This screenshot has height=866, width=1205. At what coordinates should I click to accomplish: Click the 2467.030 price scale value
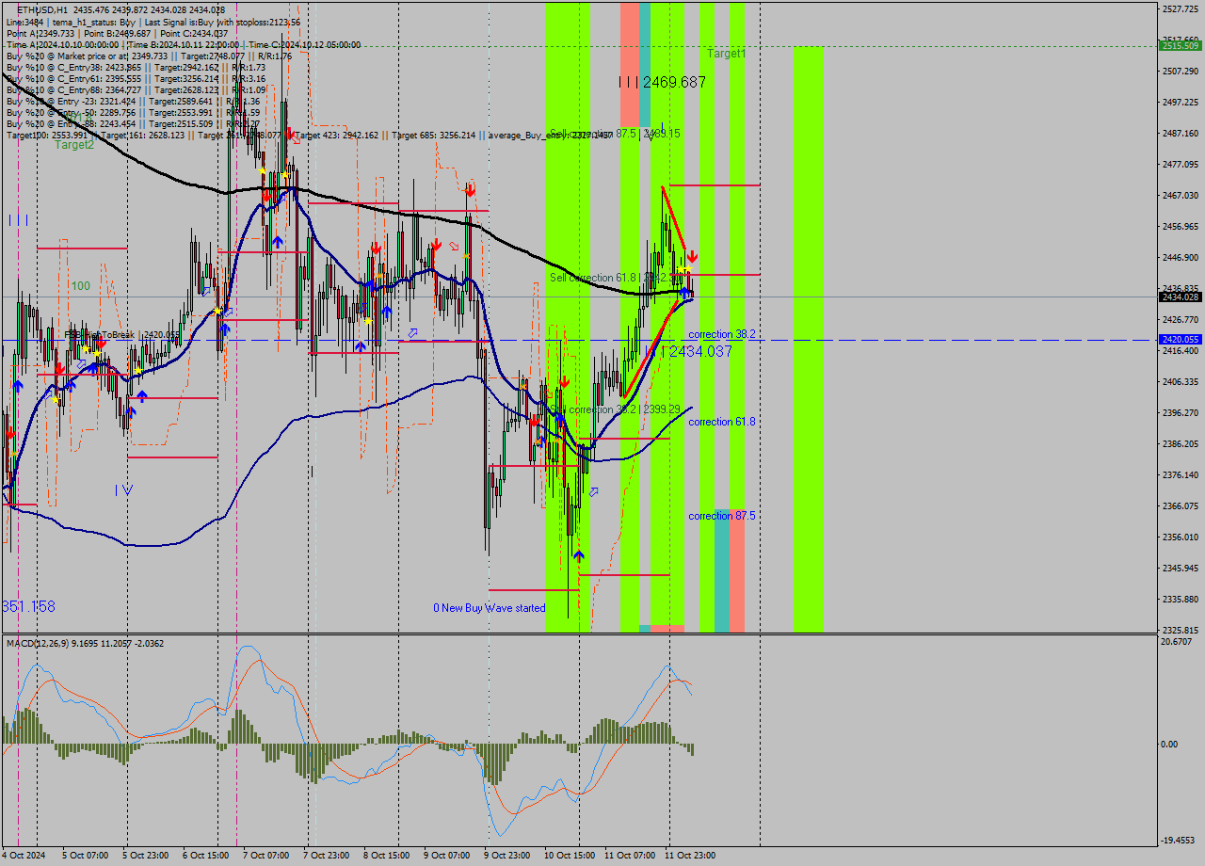pyautogui.click(x=1181, y=195)
